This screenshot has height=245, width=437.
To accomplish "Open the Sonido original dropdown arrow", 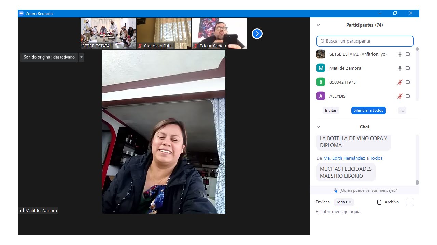I will 81,57.
